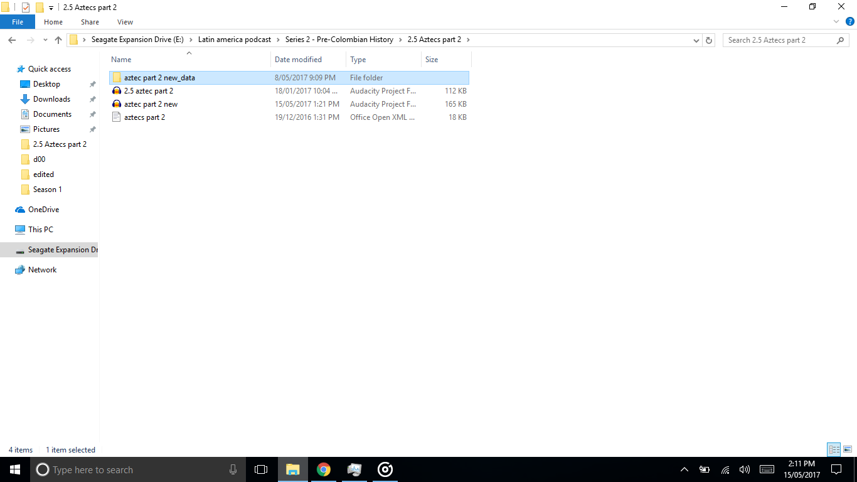This screenshot has width=857, height=482.
Task: Open the volume control in system tray
Action: [745, 469]
